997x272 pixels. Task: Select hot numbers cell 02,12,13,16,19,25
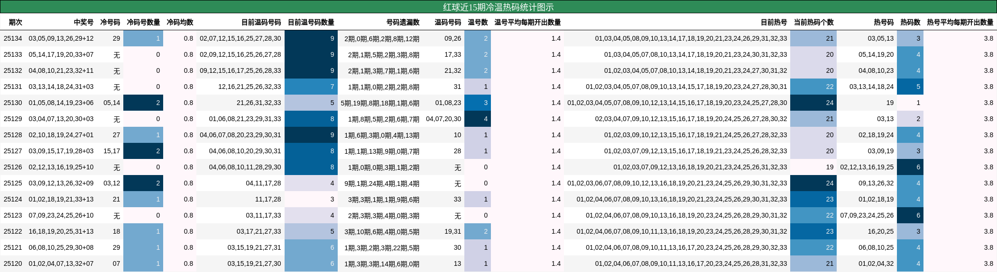pyautogui.click(x=867, y=167)
